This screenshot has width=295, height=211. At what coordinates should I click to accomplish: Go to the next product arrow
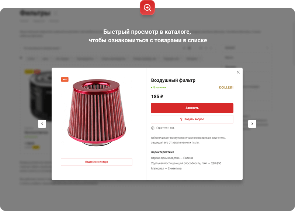click(x=252, y=124)
